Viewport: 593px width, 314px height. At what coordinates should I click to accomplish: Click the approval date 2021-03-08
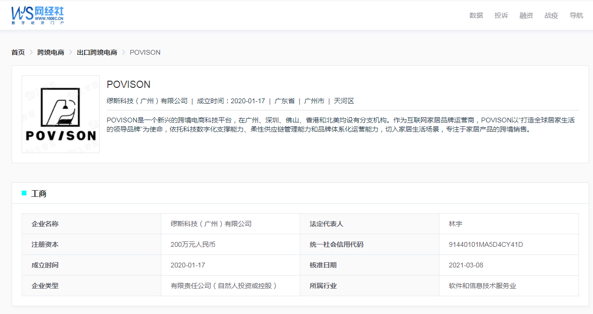click(x=466, y=265)
